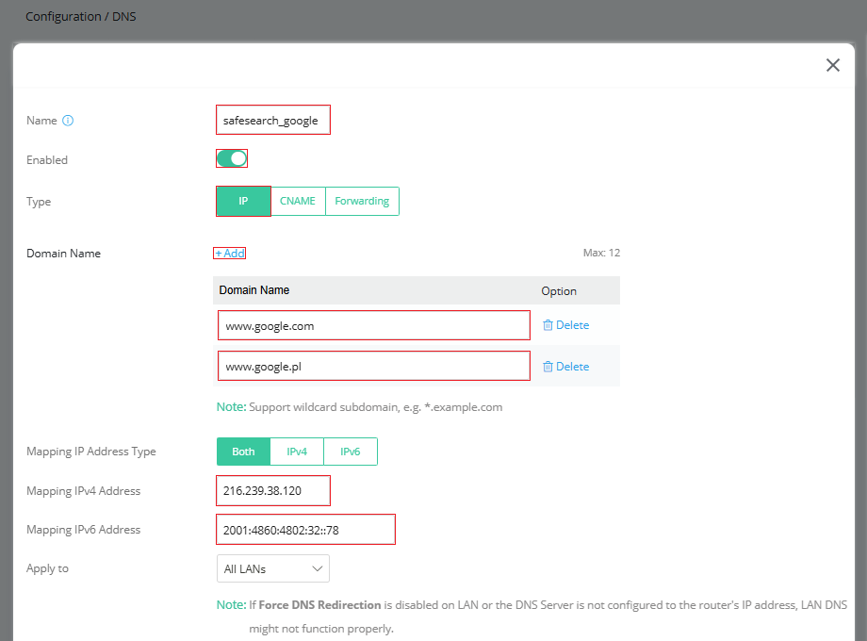Click the Mapping IPv4 Address field
Viewport: 867px width, 641px height.
[273, 491]
